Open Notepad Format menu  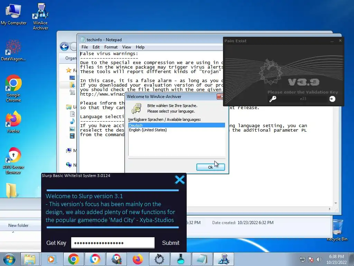coord(111,47)
